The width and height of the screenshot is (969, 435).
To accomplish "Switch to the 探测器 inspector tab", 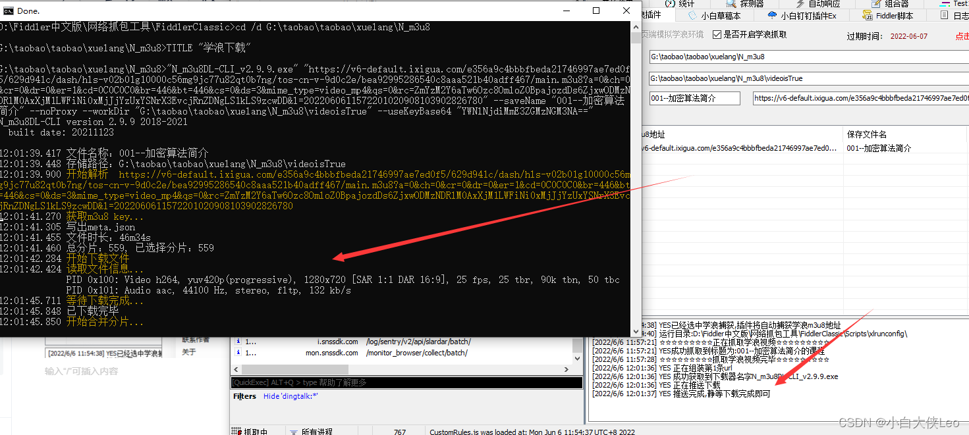I will coord(752,4).
